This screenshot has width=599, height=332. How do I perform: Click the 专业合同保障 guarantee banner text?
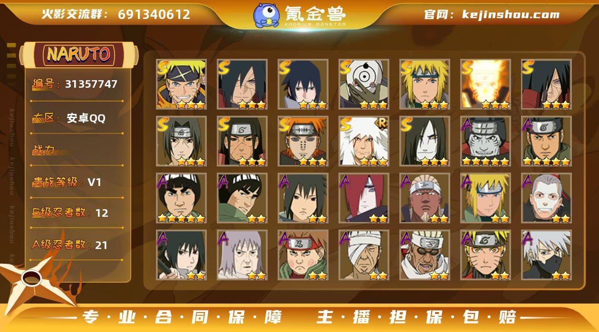click(x=182, y=317)
